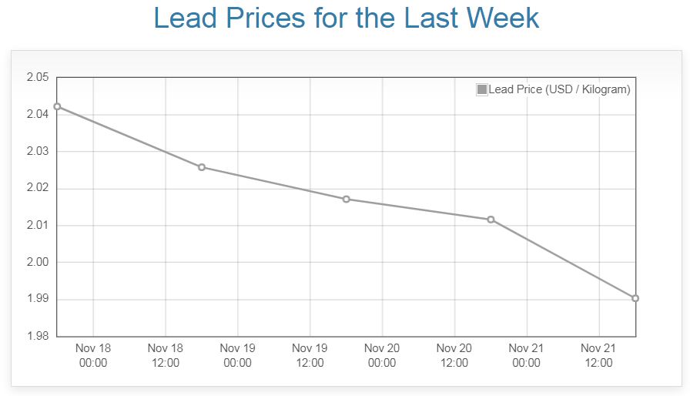Click the data point between 2.01 and 2.02 after Nov 19 12:00
This screenshot has width=690, height=396.
coord(347,200)
